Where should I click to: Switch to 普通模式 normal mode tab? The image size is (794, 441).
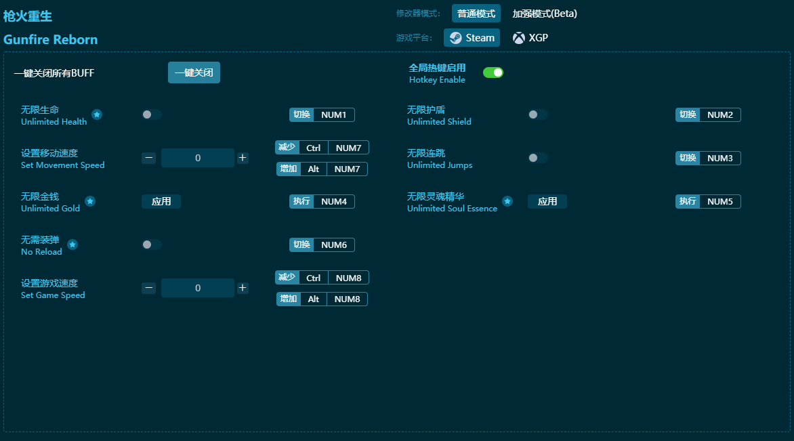(476, 14)
